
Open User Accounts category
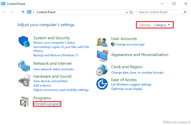click(x=124, y=39)
